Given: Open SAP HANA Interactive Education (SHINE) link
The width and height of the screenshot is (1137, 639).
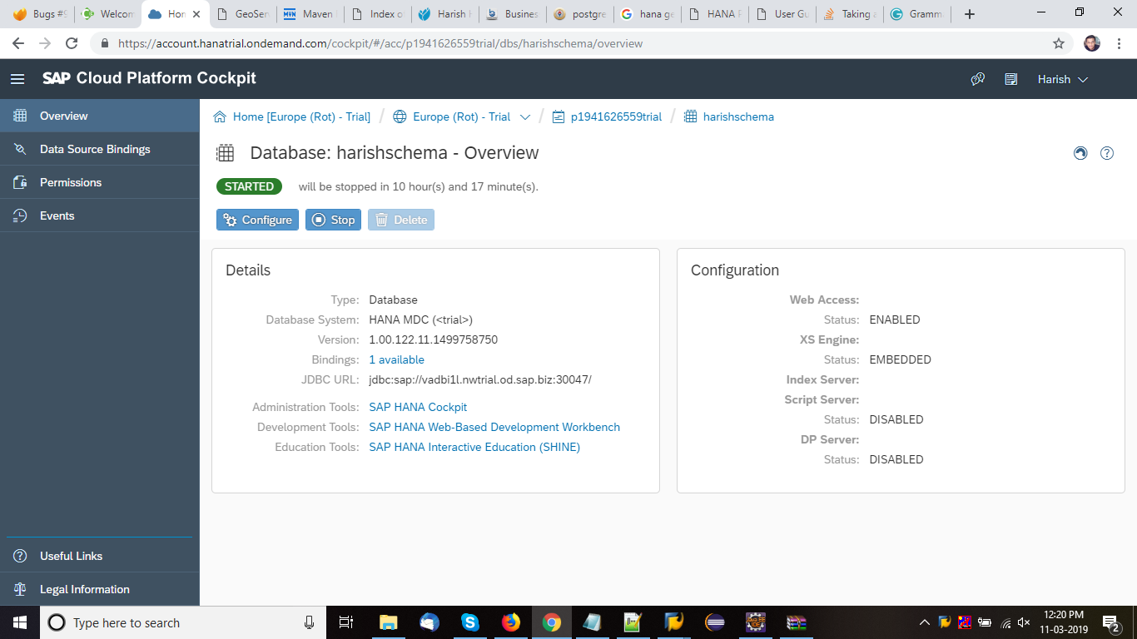Looking at the screenshot, I should (474, 447).
